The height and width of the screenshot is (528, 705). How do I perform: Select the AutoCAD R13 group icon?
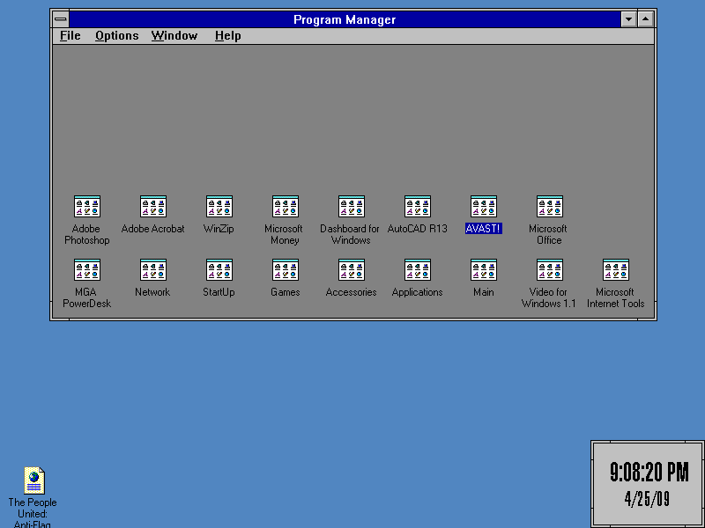pyautogui.click(x=418, y=207)
